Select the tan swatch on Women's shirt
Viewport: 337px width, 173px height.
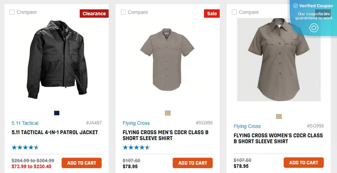point(279,116)
